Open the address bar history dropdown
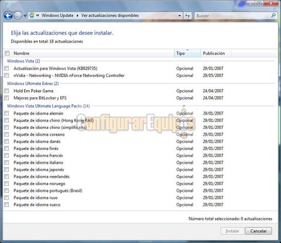The image size is (281, 243). click(180, 15)
